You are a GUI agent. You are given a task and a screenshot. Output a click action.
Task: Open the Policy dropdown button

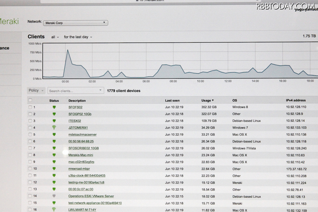pyautogui.click(x=36, y=90)
